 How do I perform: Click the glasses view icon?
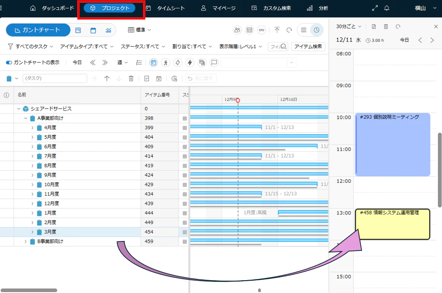(x=261, y=30)
